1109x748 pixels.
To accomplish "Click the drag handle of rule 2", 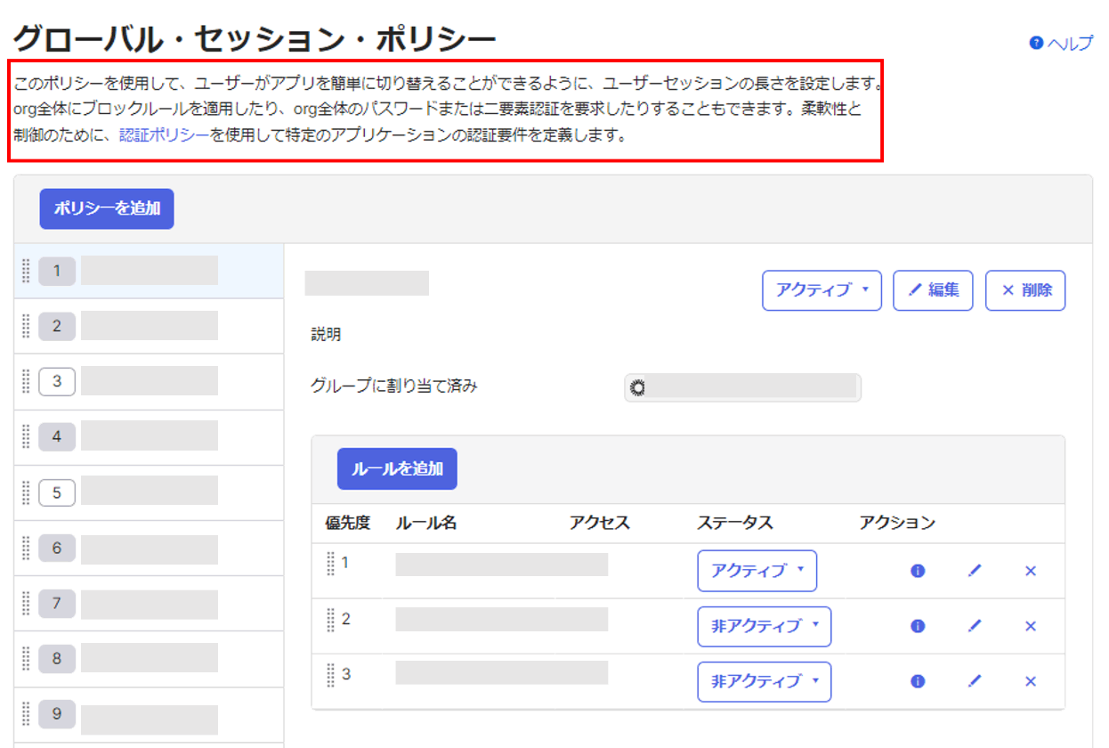I will [x=330, y=619].
